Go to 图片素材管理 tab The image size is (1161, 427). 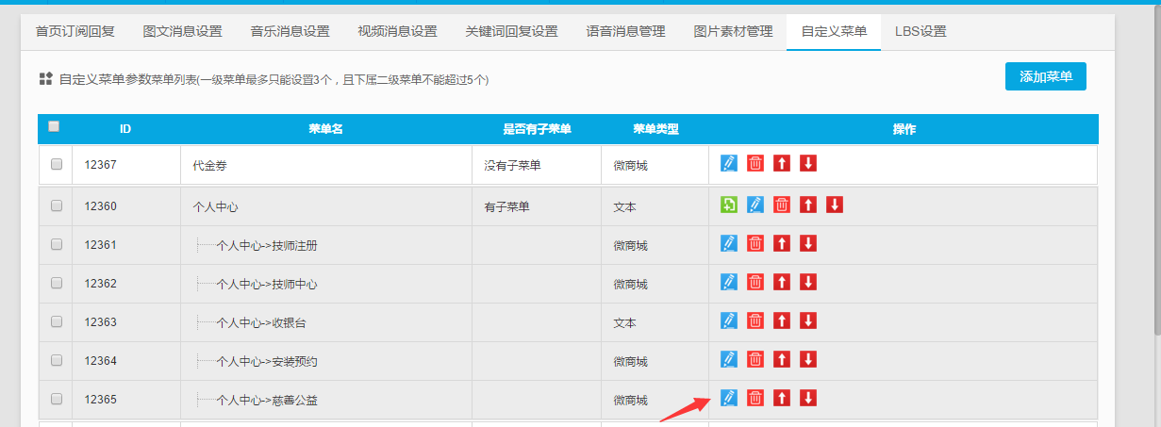click(732, 31)
